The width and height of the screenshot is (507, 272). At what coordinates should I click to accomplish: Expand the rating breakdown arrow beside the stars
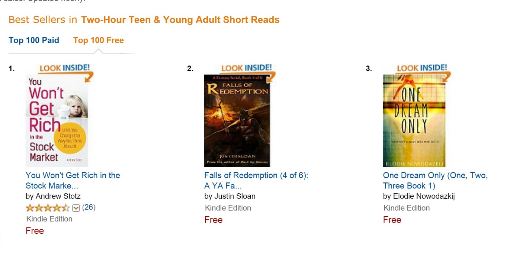76,208
